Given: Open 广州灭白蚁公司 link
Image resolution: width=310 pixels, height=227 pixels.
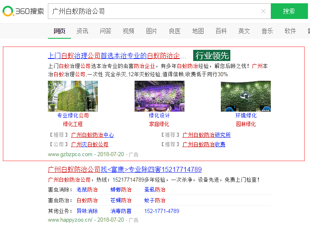Looking at the screenshot, I should click(90, 145).
